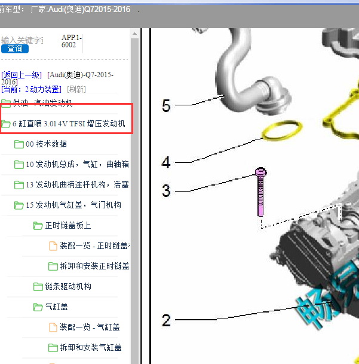Select 13 发动机曲柄连杆机构,活塞 item

[x=77, y=185]
